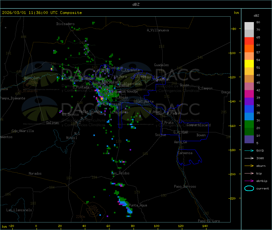Image resolution: width=272 pixels, height=230 pixels.
Task: Click the white 30HM arrow in the legend
Action: pyautogui.click(x=249, y=158)
